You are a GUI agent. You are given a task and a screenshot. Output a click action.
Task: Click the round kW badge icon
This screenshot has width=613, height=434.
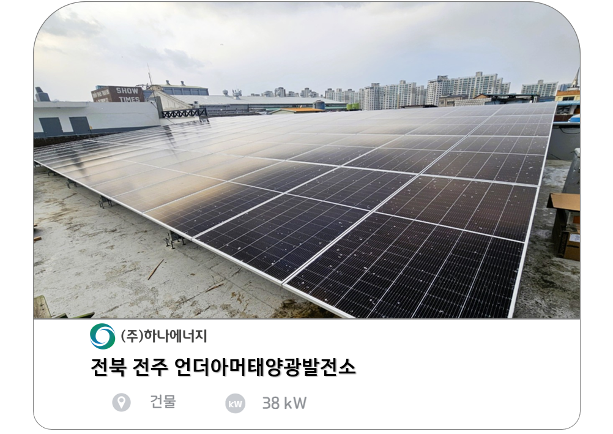tap(236, 403)
